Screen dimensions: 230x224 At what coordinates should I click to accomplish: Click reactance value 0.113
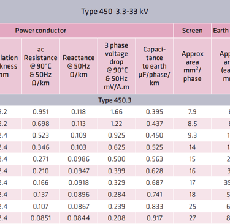(79, 124)
